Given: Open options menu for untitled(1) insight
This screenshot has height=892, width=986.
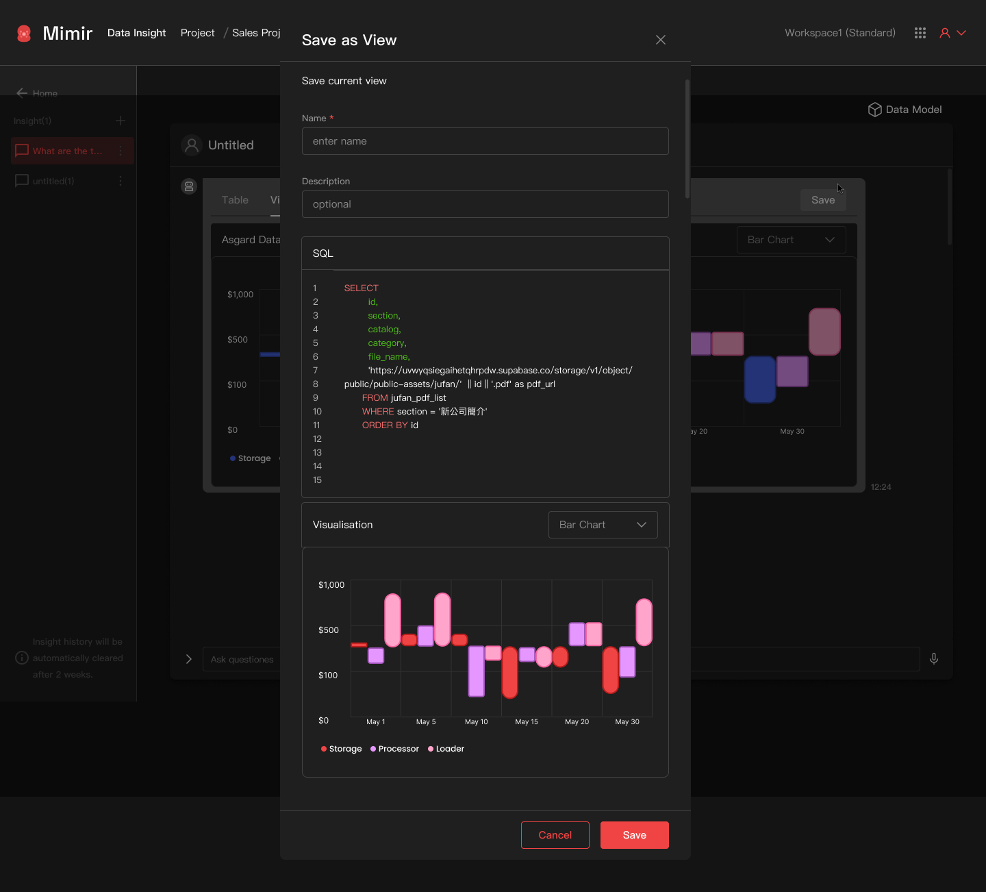Looking at the screenshot, I should click(121, 181).
